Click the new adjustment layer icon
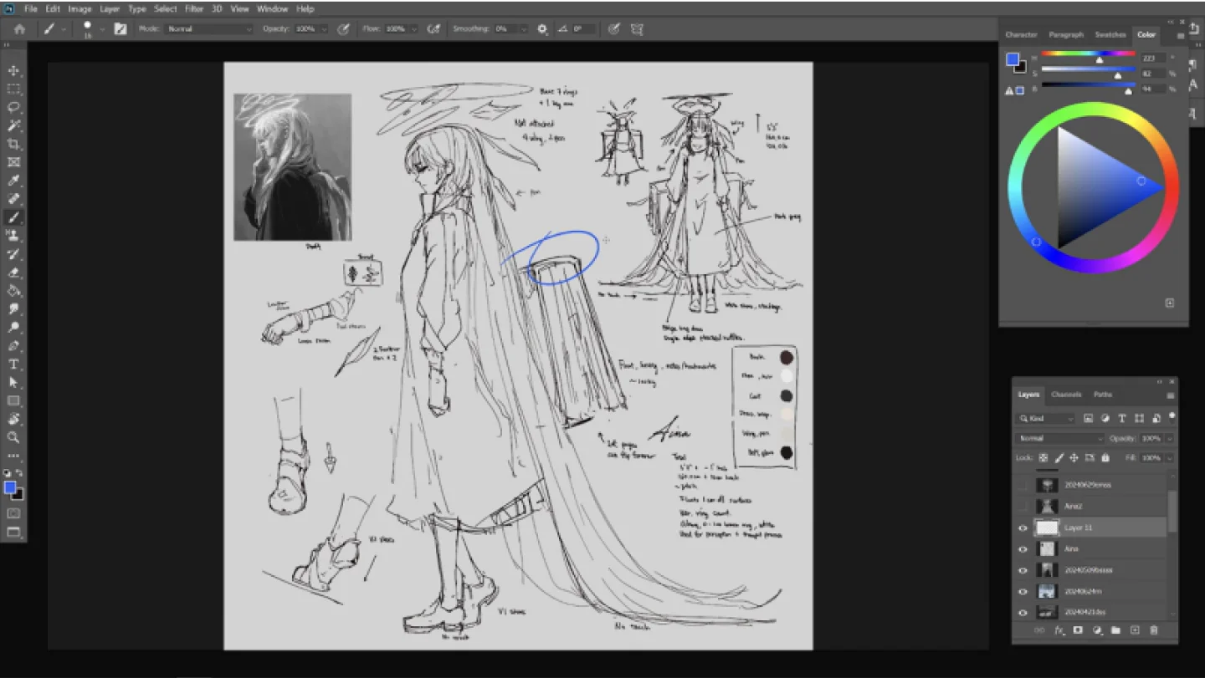The height and width of the screenshot is (678, 1205). [x=1097, y=630]
